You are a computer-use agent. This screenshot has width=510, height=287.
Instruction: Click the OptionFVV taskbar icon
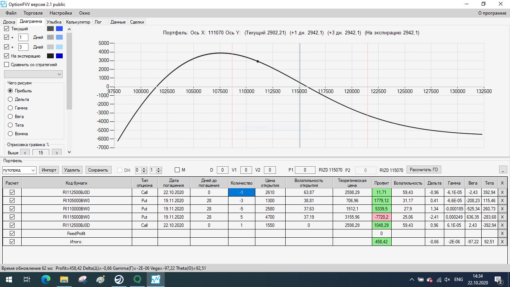pos(156,279)
